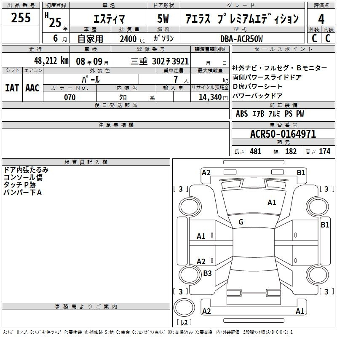
Task: Click inspection date 08年09月
Action: tap(92, 62)
